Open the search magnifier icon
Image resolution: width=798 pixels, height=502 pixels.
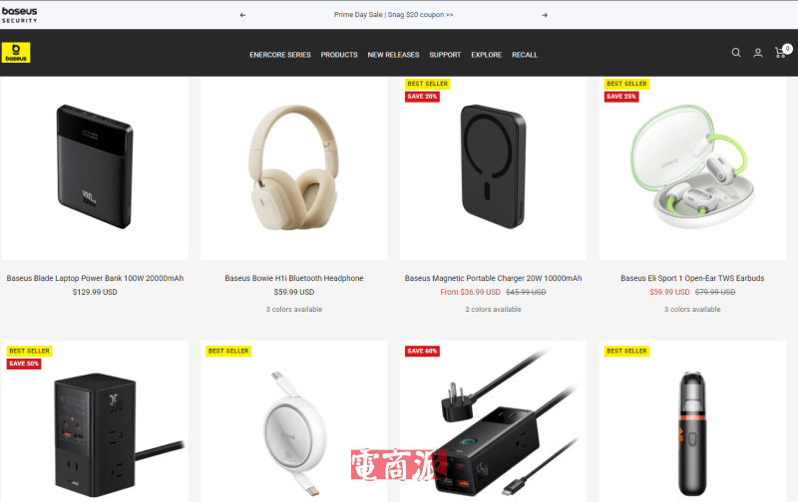pyautogui.click(x=736, y=53)
